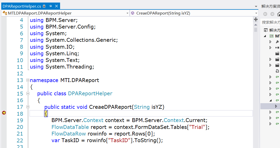Image resolution: width=280 pixels, height=148 pixels.
Task: Open the document tab overflow dropdown
Action: pyautogui.click(x=256, y=6)
